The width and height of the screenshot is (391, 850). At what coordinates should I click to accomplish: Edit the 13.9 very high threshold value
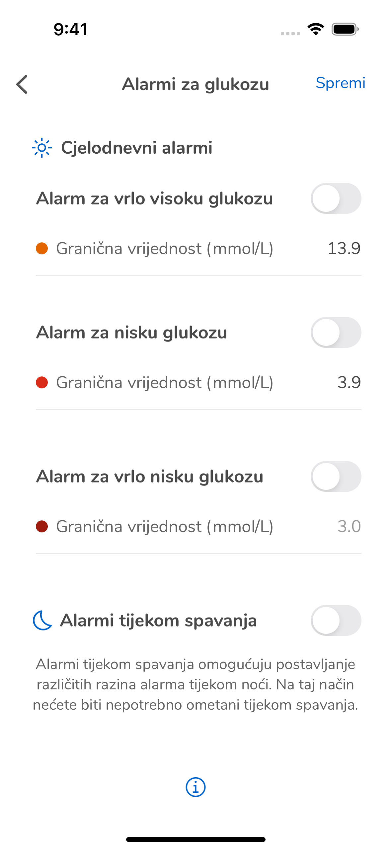pos(344,248)
